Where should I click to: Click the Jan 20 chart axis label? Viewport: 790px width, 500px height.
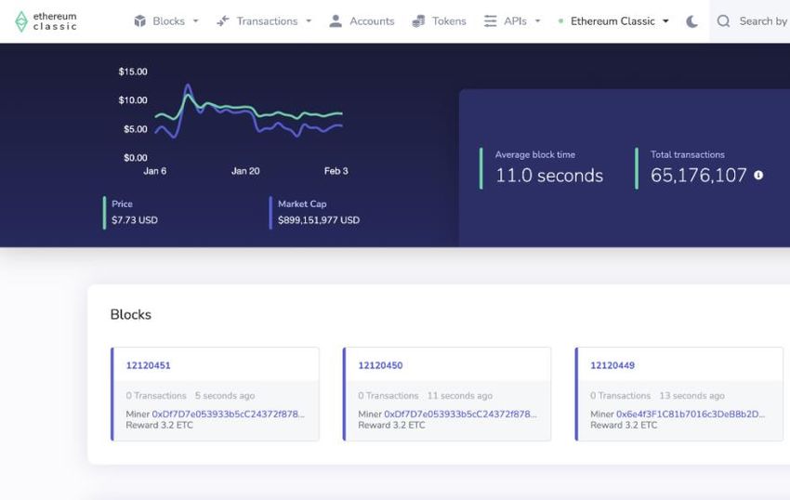245,171
